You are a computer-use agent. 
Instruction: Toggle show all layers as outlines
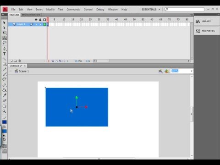click(x=44, y=20)
